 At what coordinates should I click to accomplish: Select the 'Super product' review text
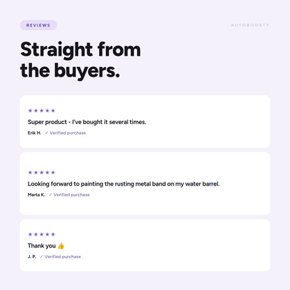(86, 122)
